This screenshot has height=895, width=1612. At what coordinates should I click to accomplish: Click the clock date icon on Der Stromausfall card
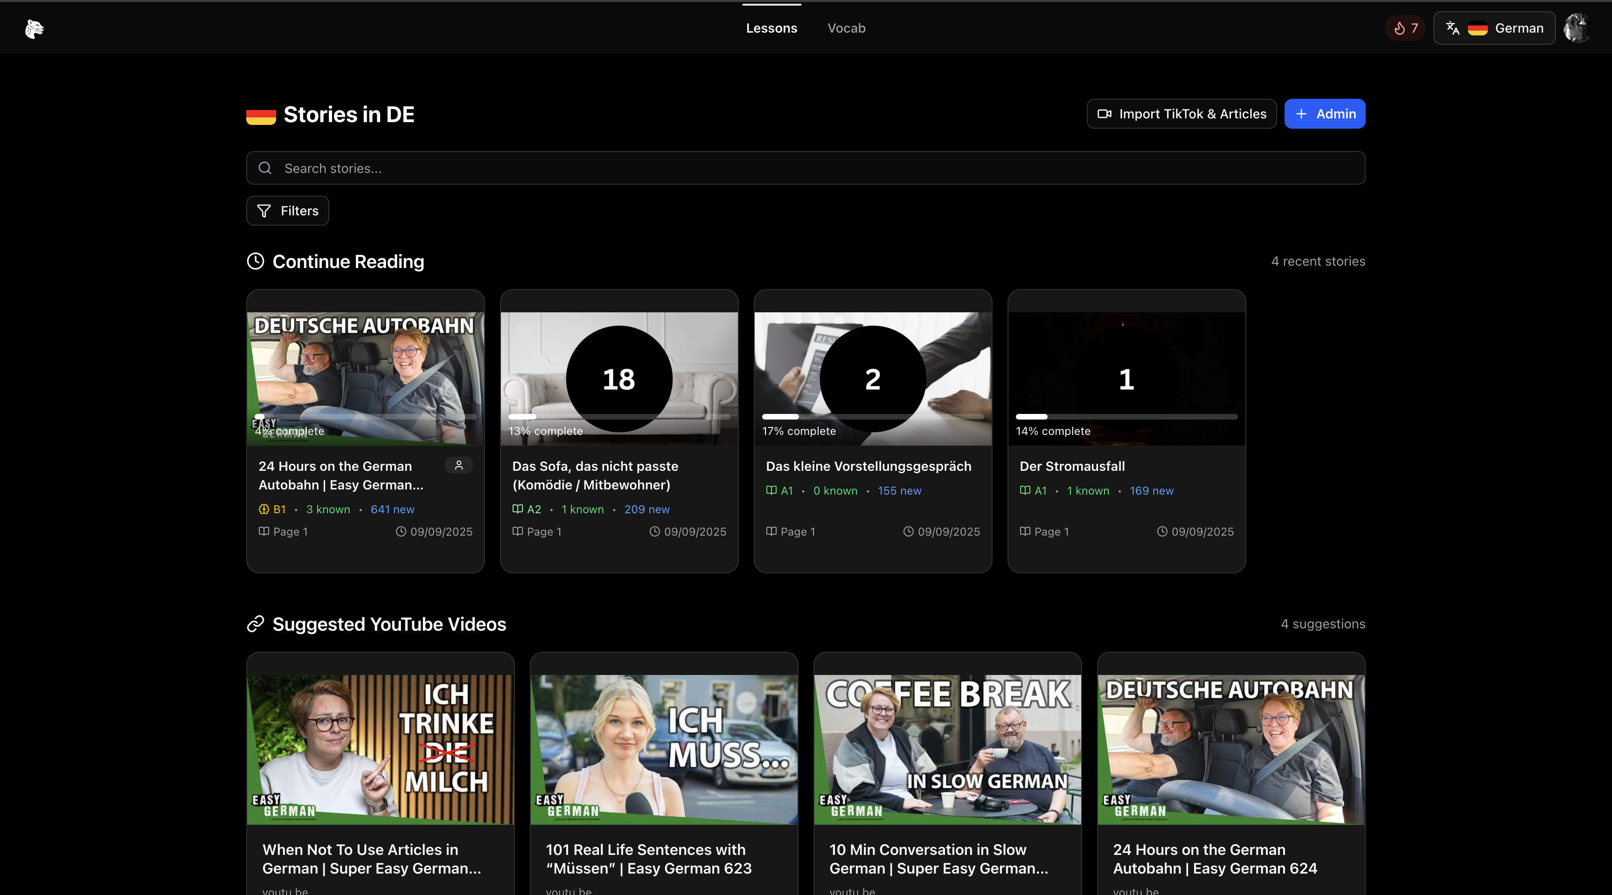[1162, 531]
